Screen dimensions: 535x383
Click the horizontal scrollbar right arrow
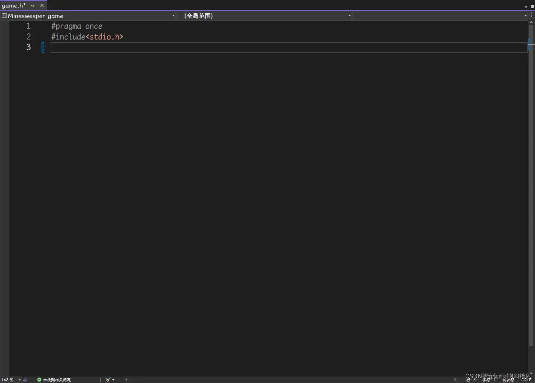point(455,380)
